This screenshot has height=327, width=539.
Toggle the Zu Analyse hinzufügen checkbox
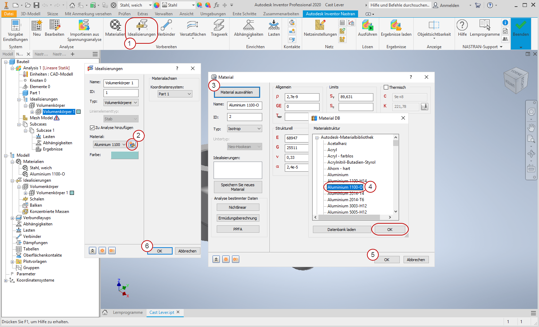pyautogui.click(x=92, y=128)
